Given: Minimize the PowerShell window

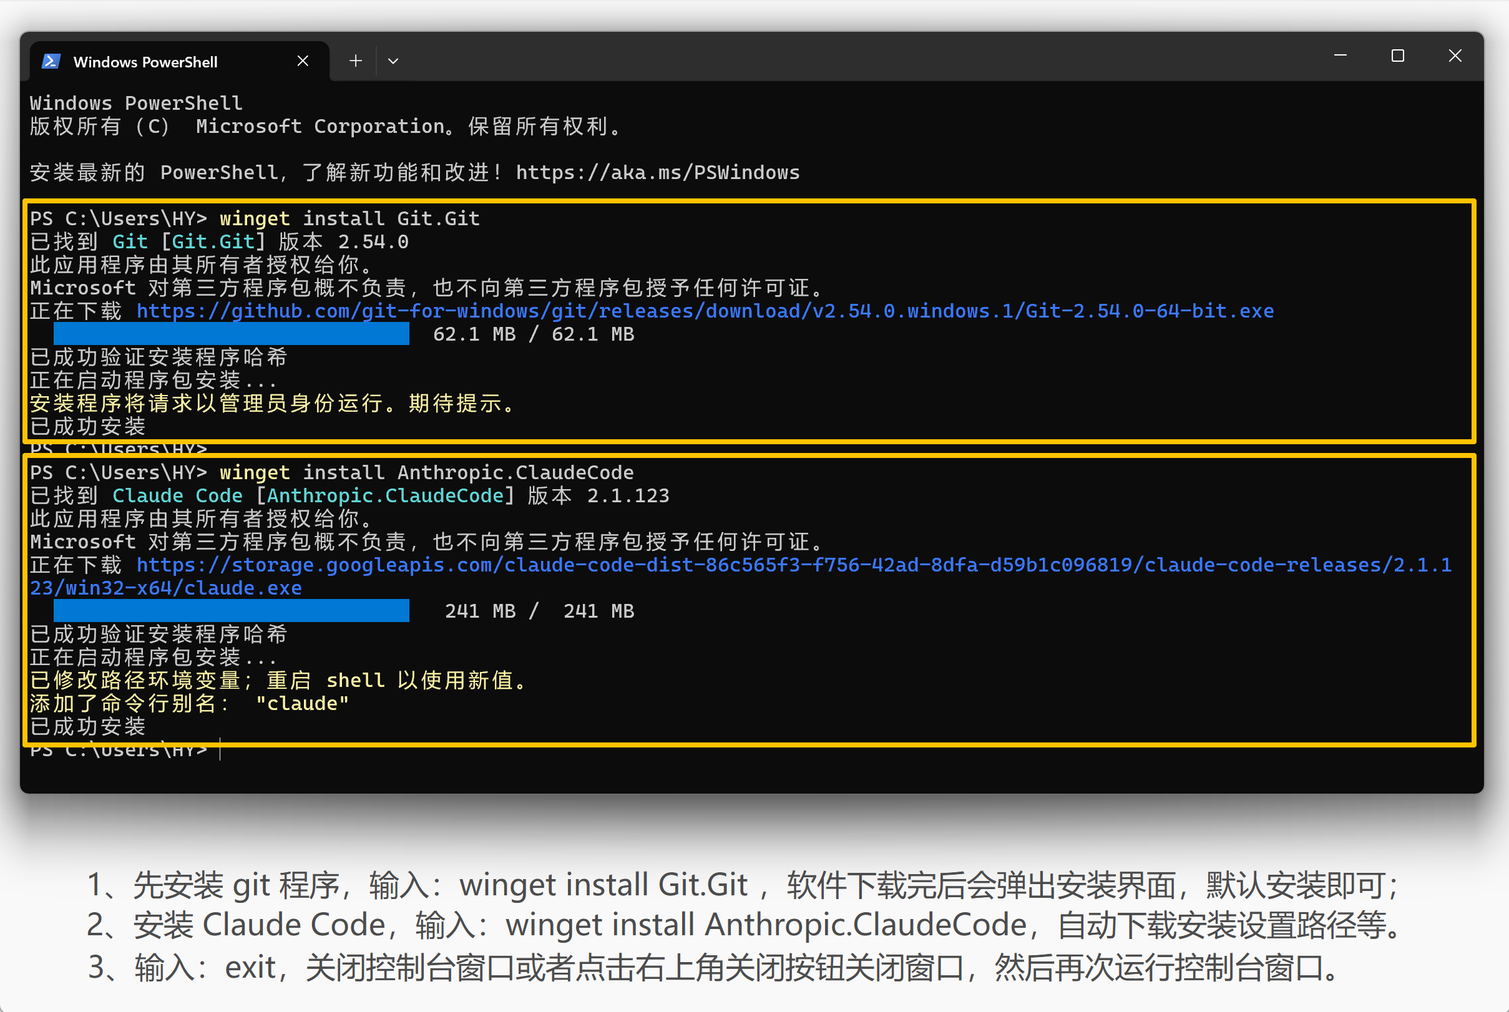Looking at the screenshot, I should (1341, 56).
